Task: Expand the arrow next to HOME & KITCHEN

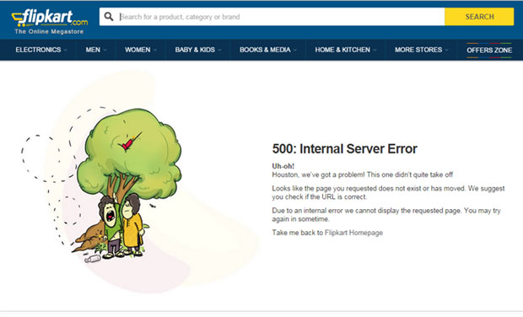Action: coord(375,50)
